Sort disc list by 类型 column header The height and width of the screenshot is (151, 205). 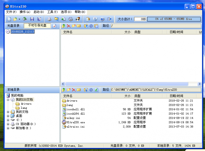click(x=147, y=32)
